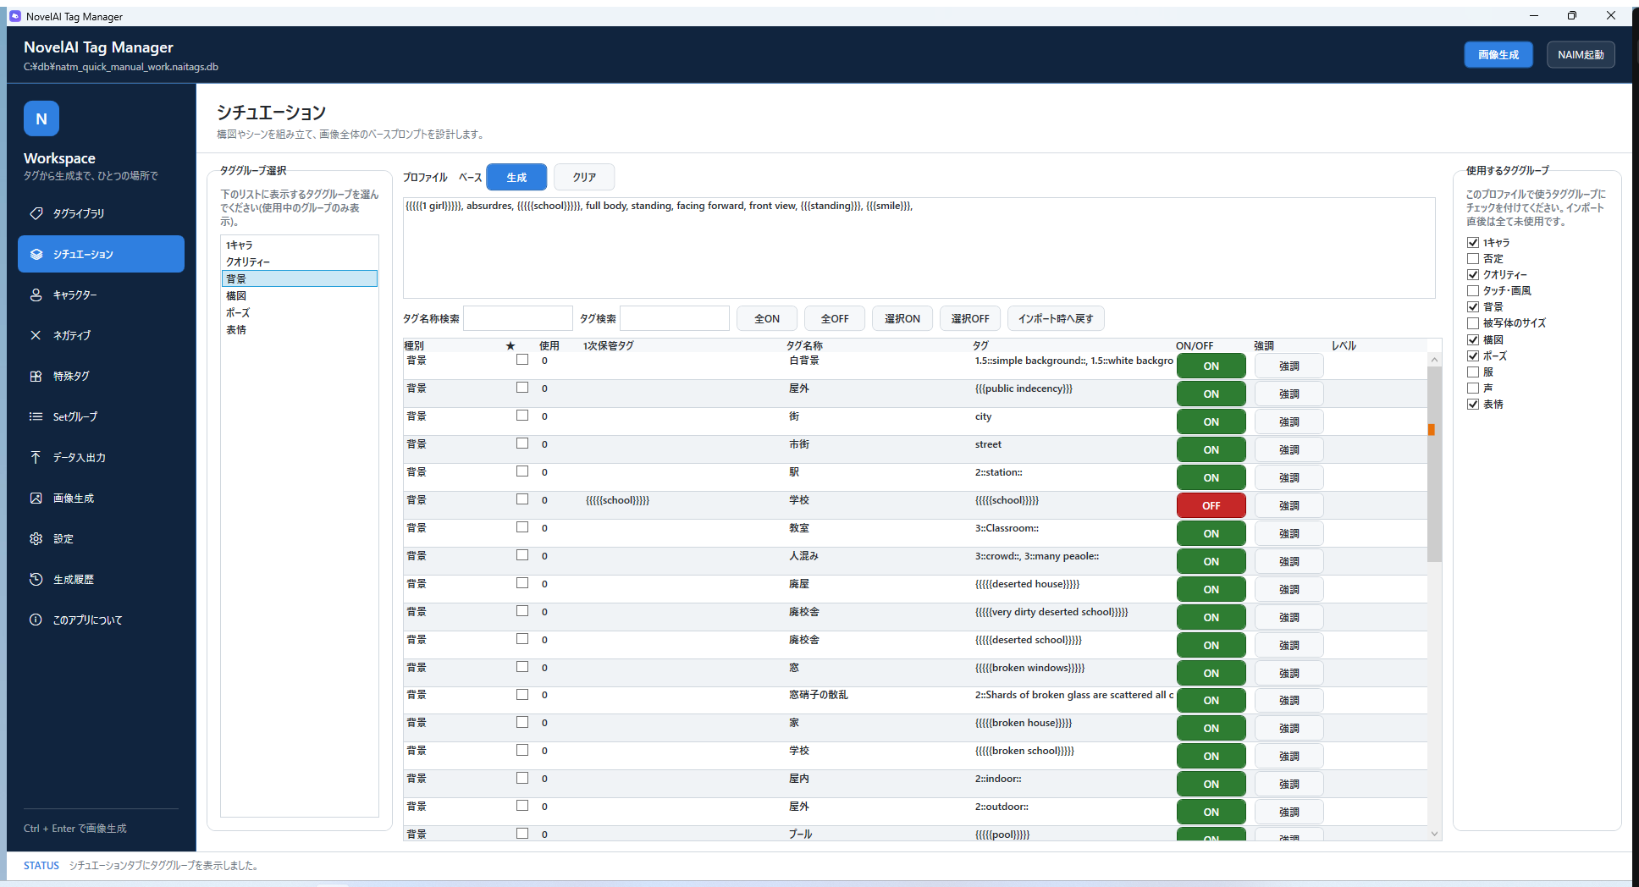Click the 全OFF button
Viewport: 1639px width, 887px height.
[x=835, y=318]
